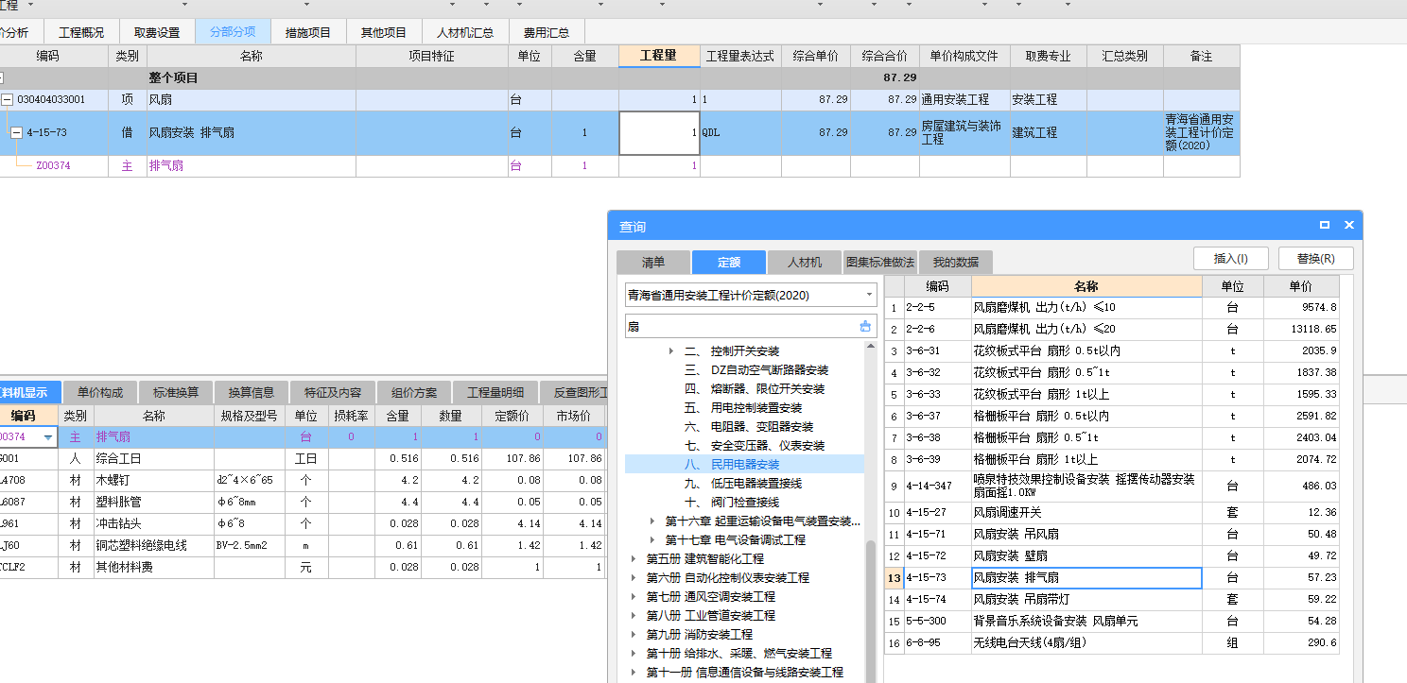
Task: Open the 换算信息 bottom tab
Action: point(252,393)
